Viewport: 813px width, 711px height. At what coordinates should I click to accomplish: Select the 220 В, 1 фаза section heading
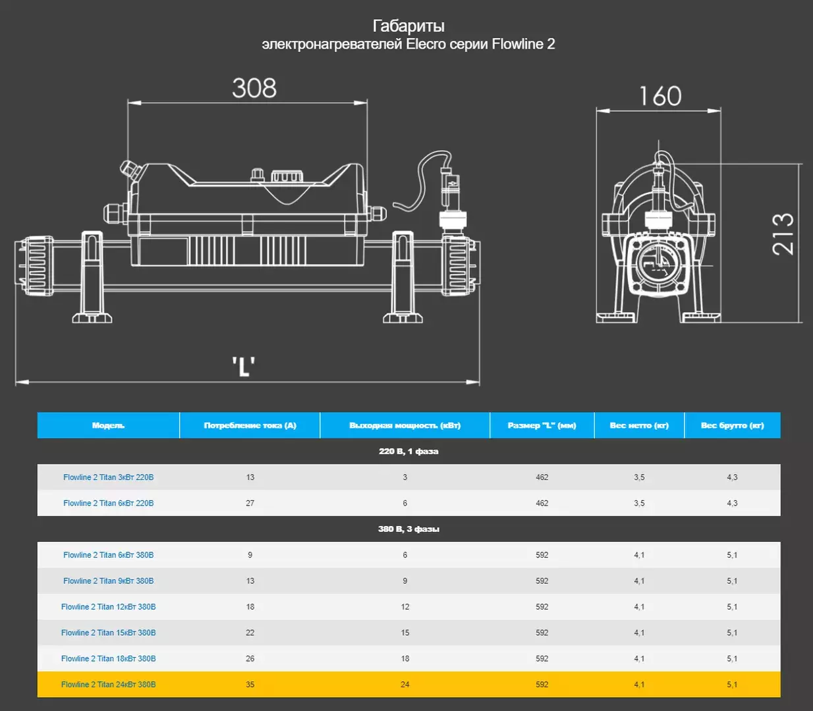pyautogui.click(x=408, y=451)
